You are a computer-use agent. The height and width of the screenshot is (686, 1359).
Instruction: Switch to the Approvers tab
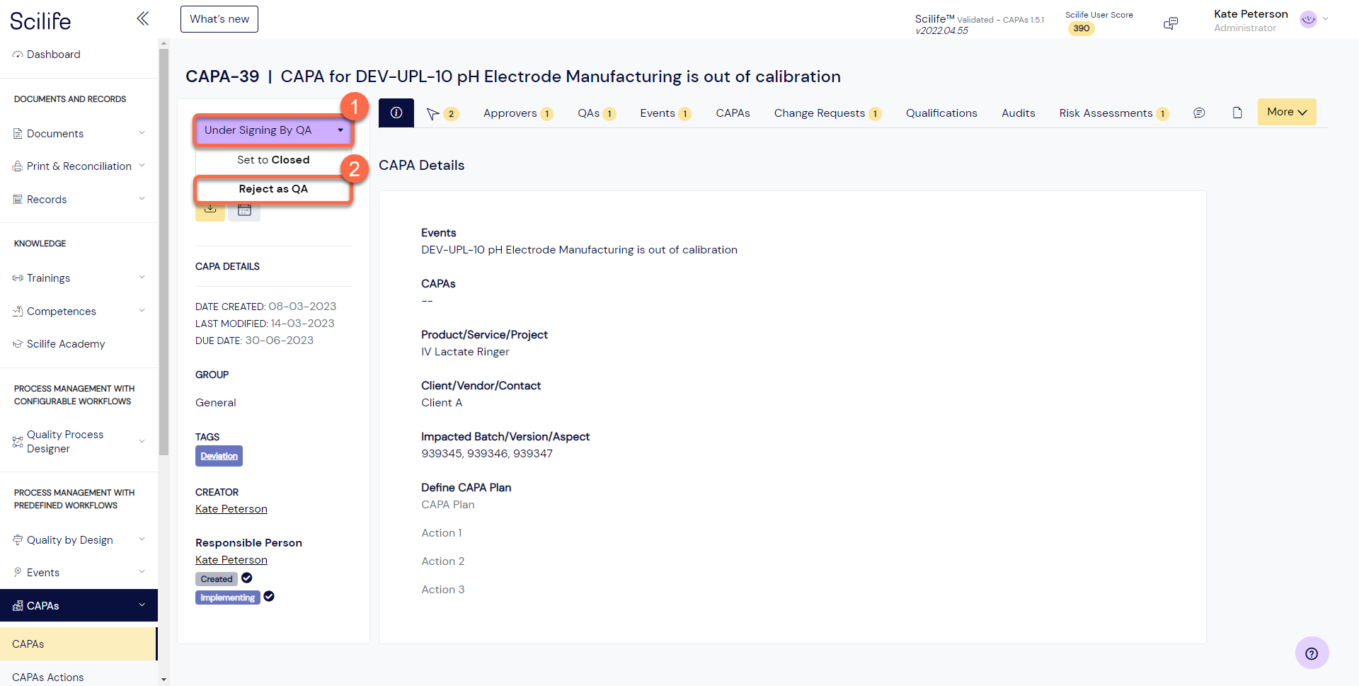[x=518, y=113]
